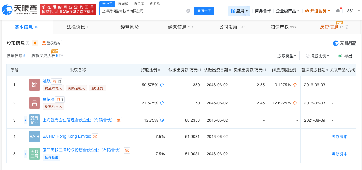Expand the 厦门黑蚁三号 shareholder row
This screenshot has width=362, height=170.
[26, 154]
